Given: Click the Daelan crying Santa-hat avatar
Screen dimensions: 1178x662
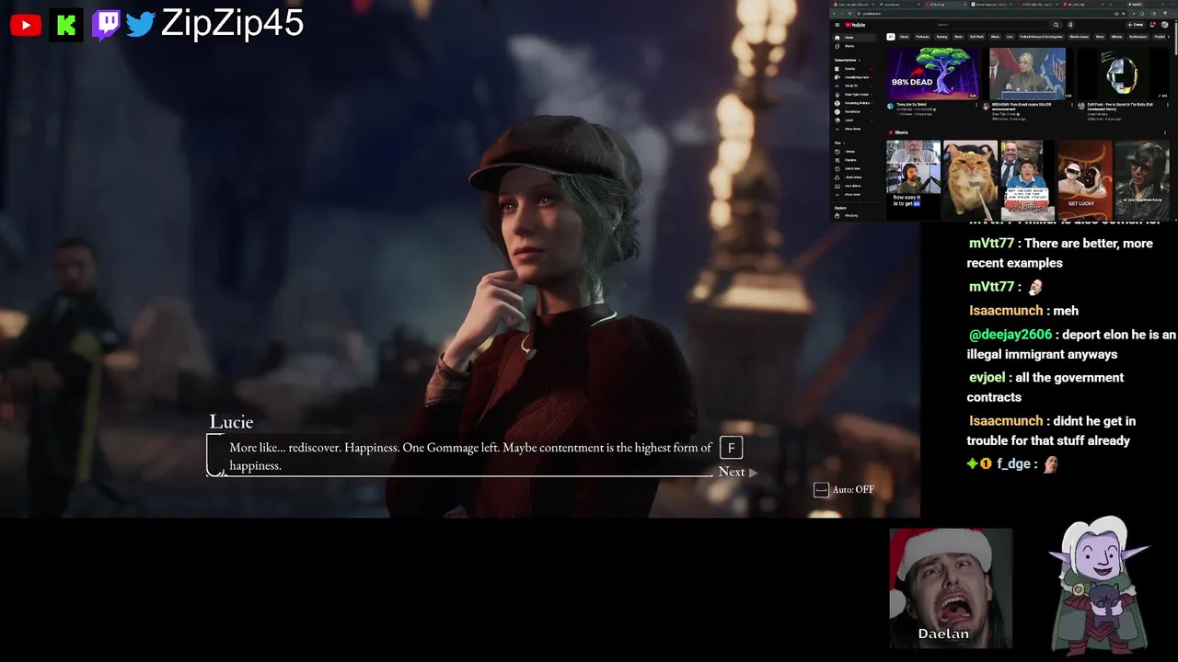Looking at the screenshot, I should 950,588.
